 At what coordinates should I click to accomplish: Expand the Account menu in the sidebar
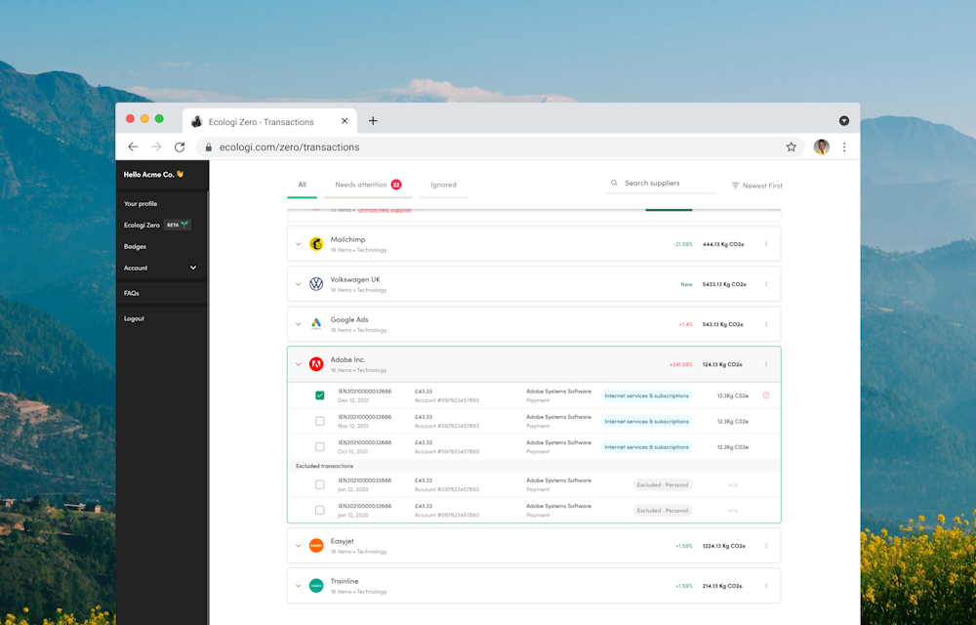(x=192, y=268)
